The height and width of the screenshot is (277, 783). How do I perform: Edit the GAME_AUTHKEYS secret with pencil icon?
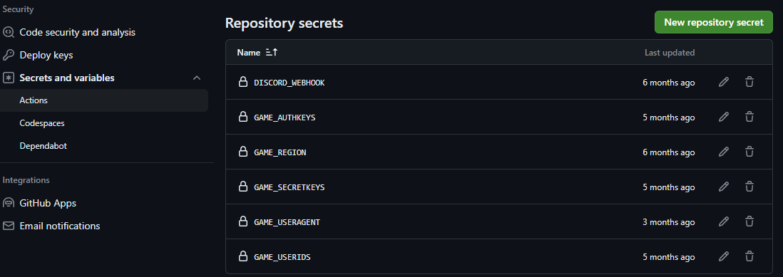click(724, 117)
